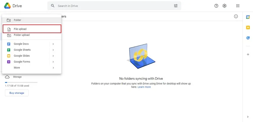Open the More menu entry

pyautogui.click(x=32, y=68)
